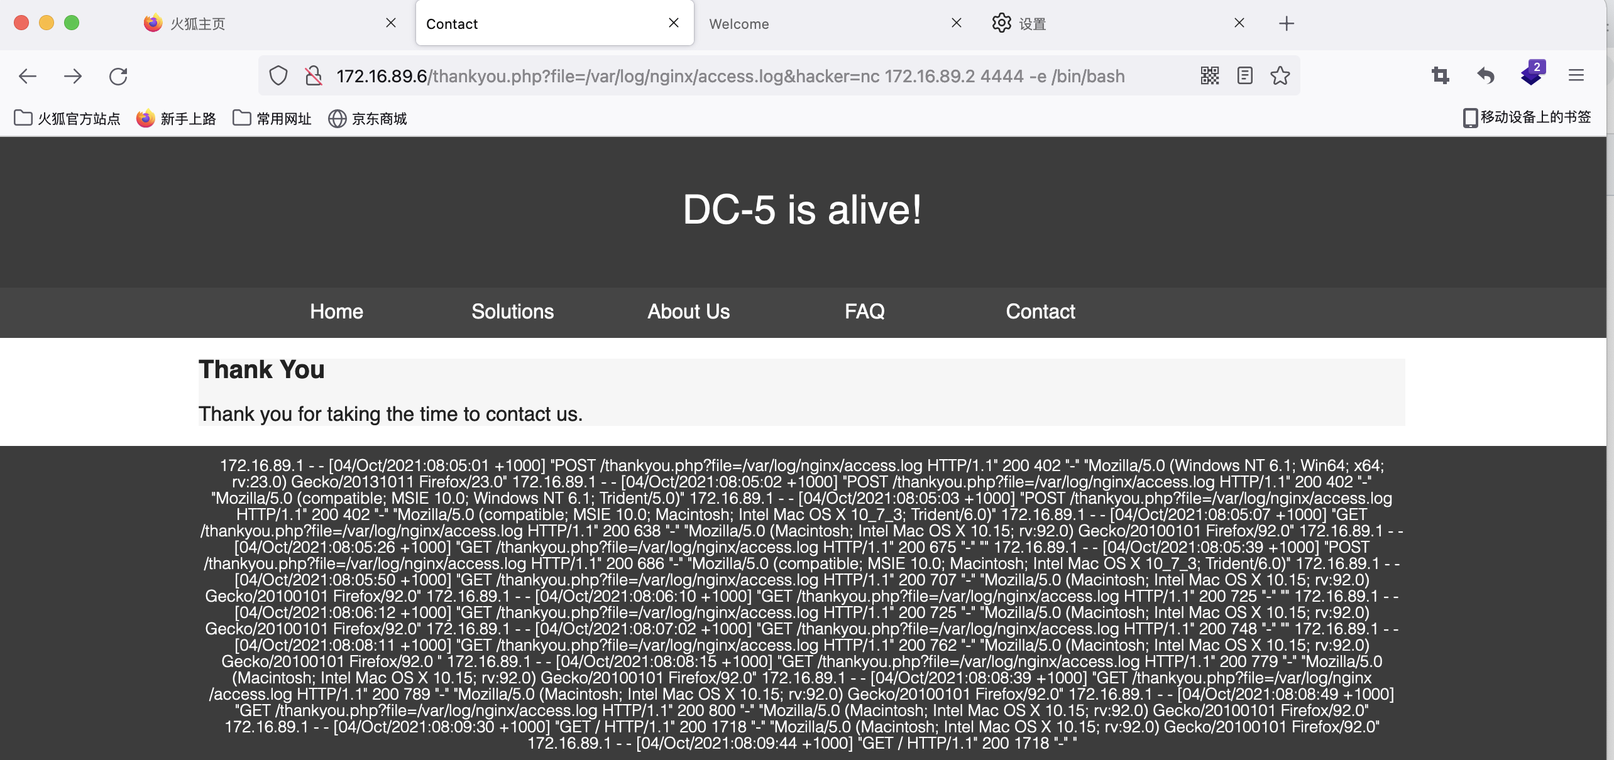Click the forward navigation arrow
The image size is (1614, 760).
[73, 76]
